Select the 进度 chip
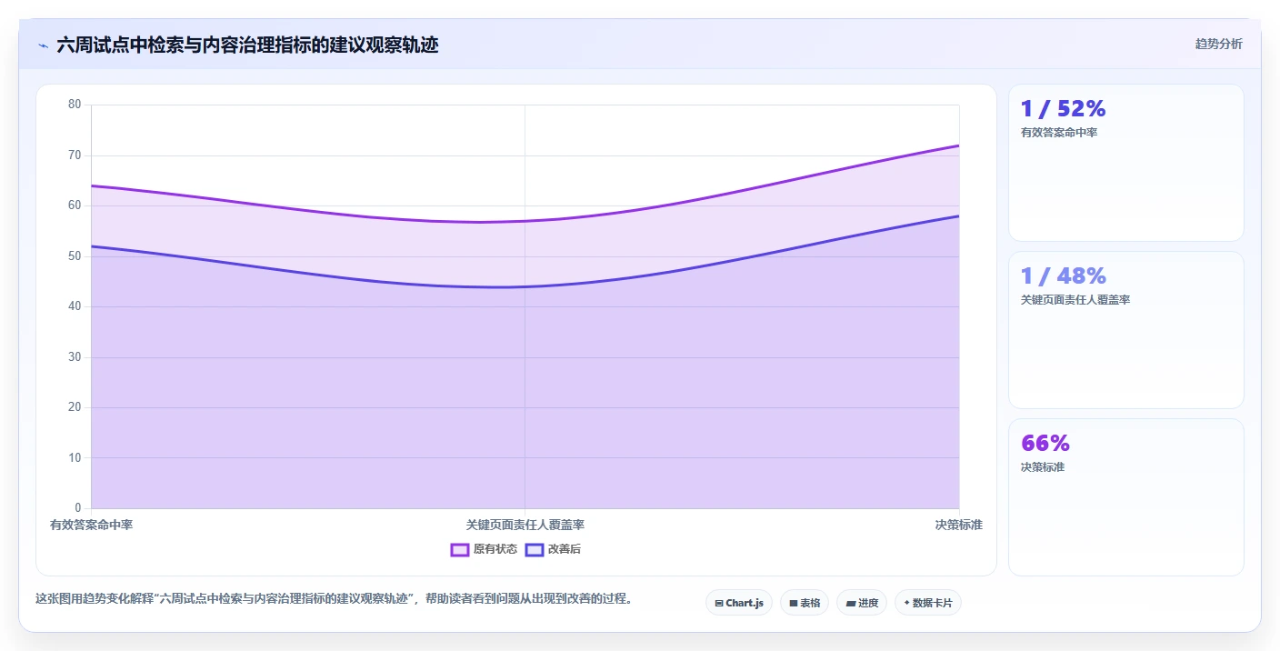Screen dimensions: 1280x651 pos(862,603)
